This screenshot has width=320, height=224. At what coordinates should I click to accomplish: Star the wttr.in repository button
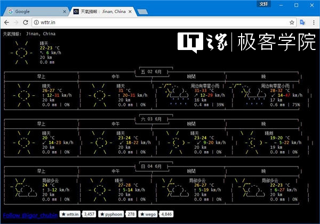[70, 214]
